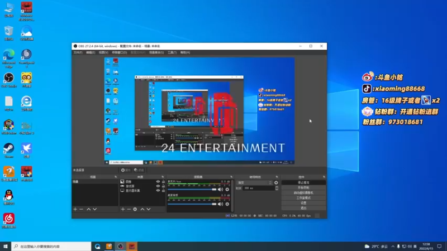Open the 编辑(E) menu
Screen dimensions: 447x251
click(x=91, y=52)
